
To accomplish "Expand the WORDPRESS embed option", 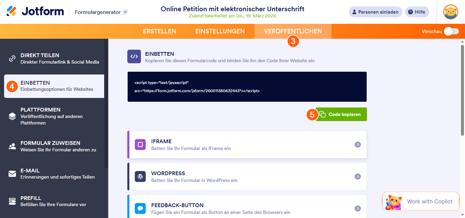I will click(x=358, y=176).
